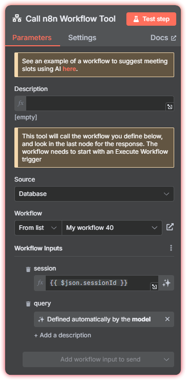Delete the session input with trash icon
This screenshot has width=186, height=380.
28,269
